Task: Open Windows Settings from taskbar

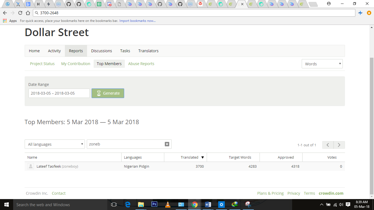Action: click(221, 205)
